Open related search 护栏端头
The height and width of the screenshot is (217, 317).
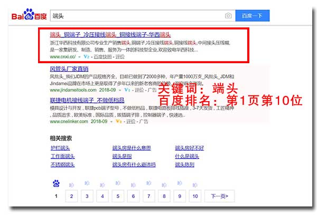(x=60, y=148)
